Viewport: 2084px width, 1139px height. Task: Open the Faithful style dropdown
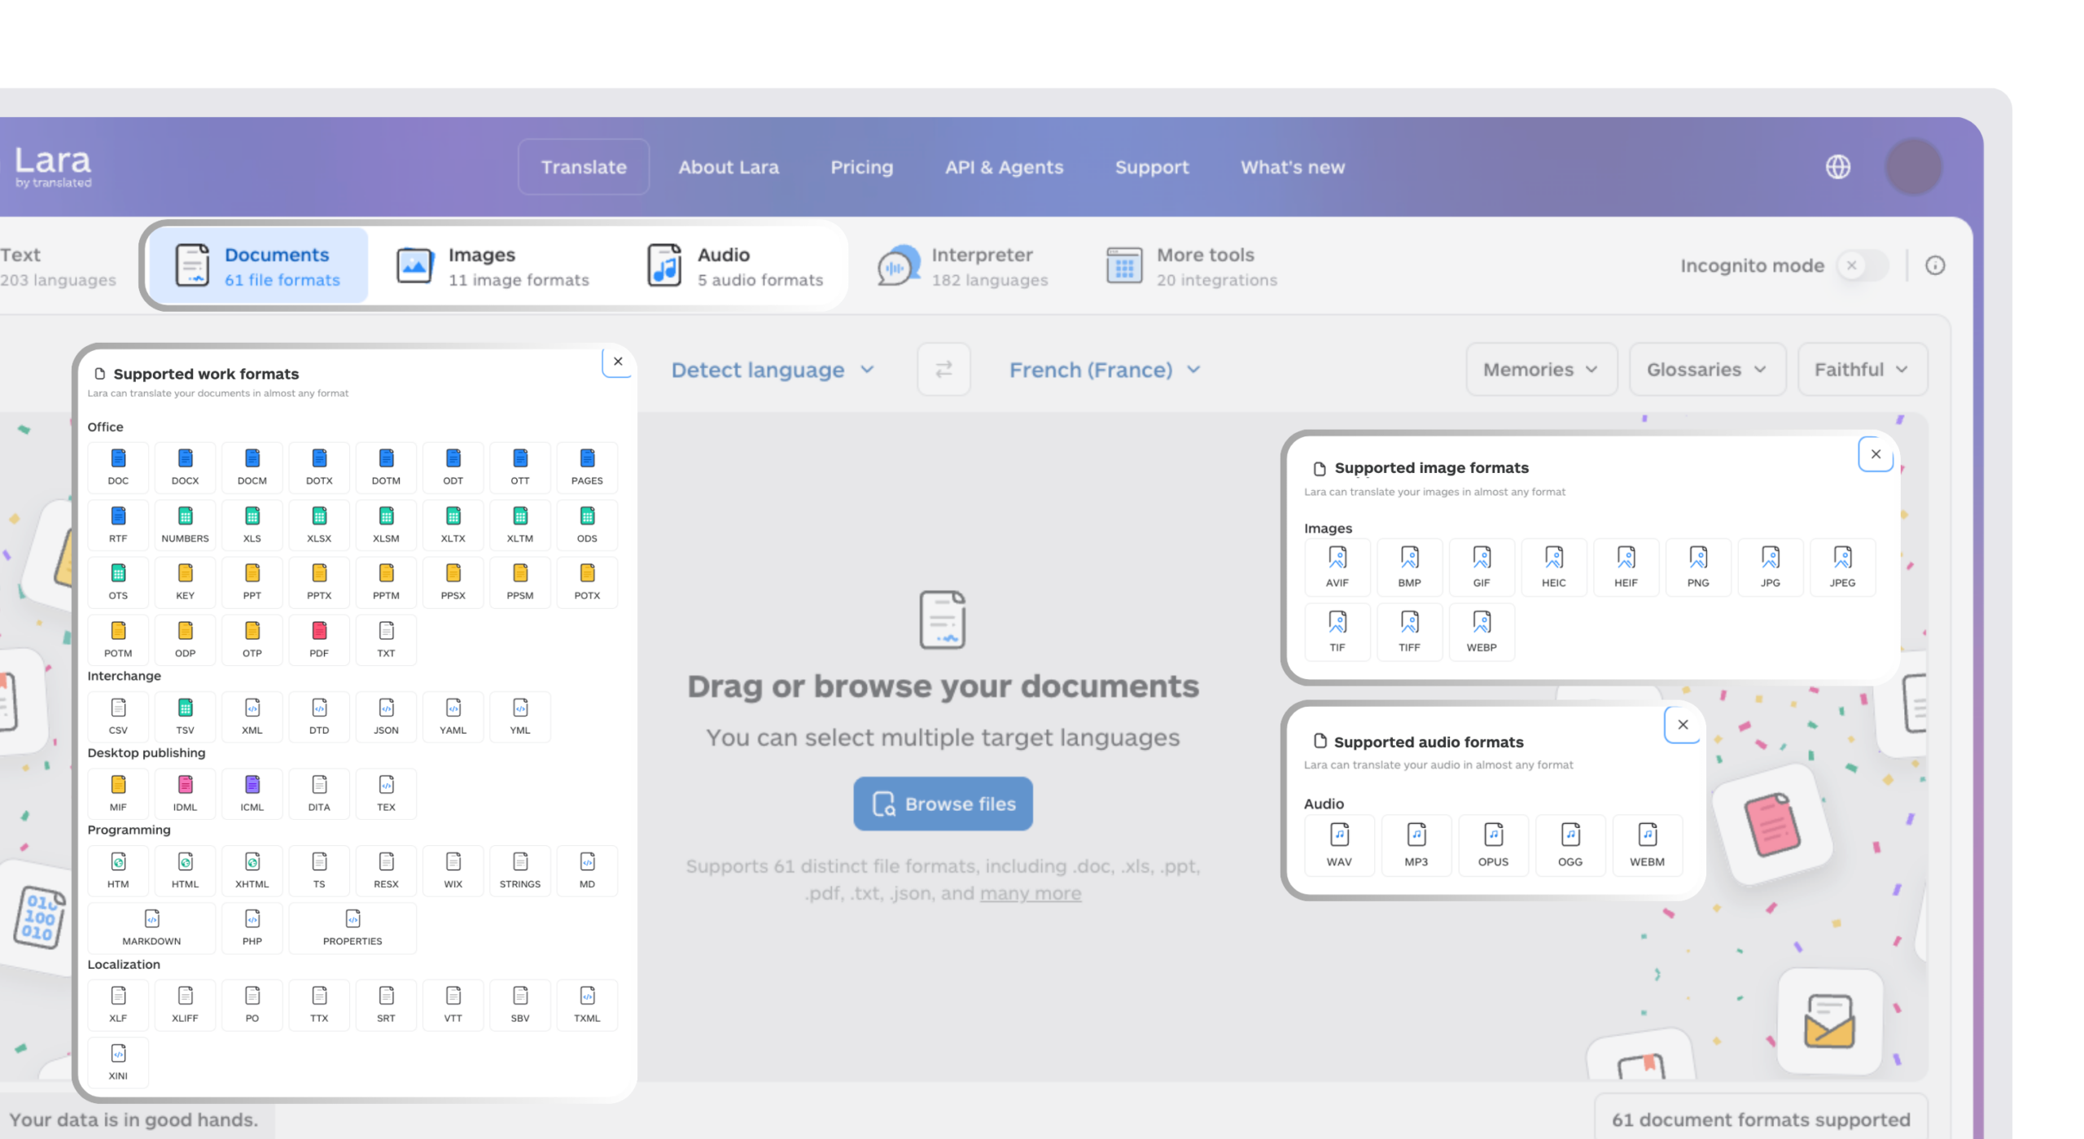pos(1862,370)
